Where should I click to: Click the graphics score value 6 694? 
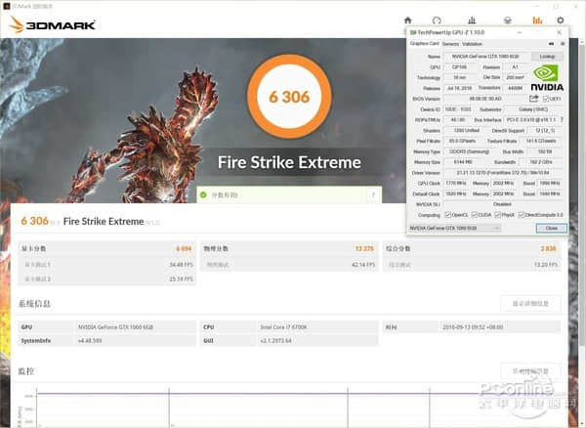[184, 248]
